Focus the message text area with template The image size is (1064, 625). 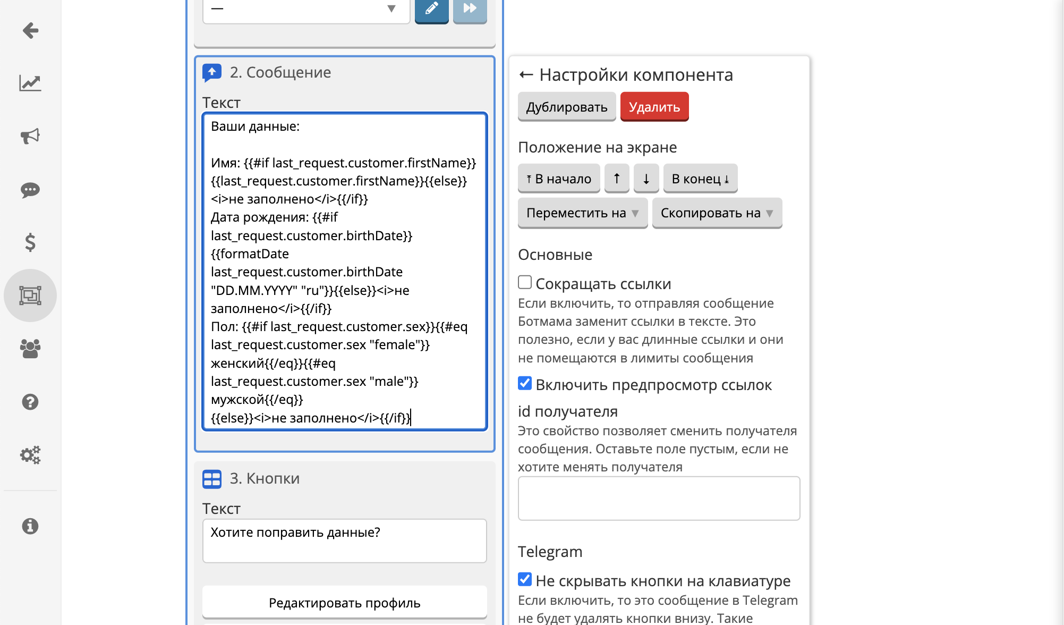point(345,272)
